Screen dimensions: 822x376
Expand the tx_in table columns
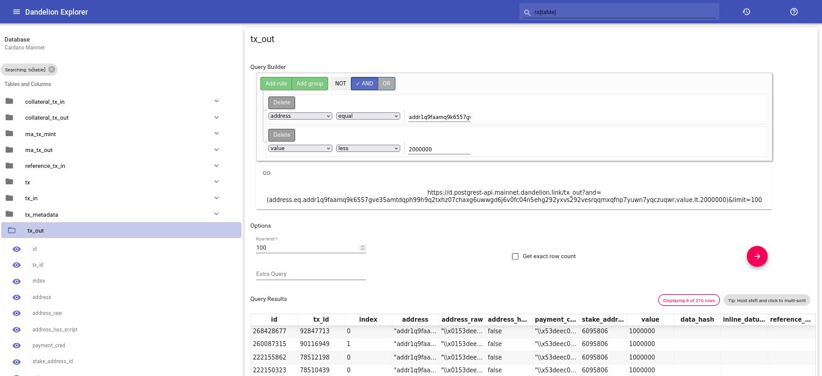pyautogui.click(x=216, y=198)
